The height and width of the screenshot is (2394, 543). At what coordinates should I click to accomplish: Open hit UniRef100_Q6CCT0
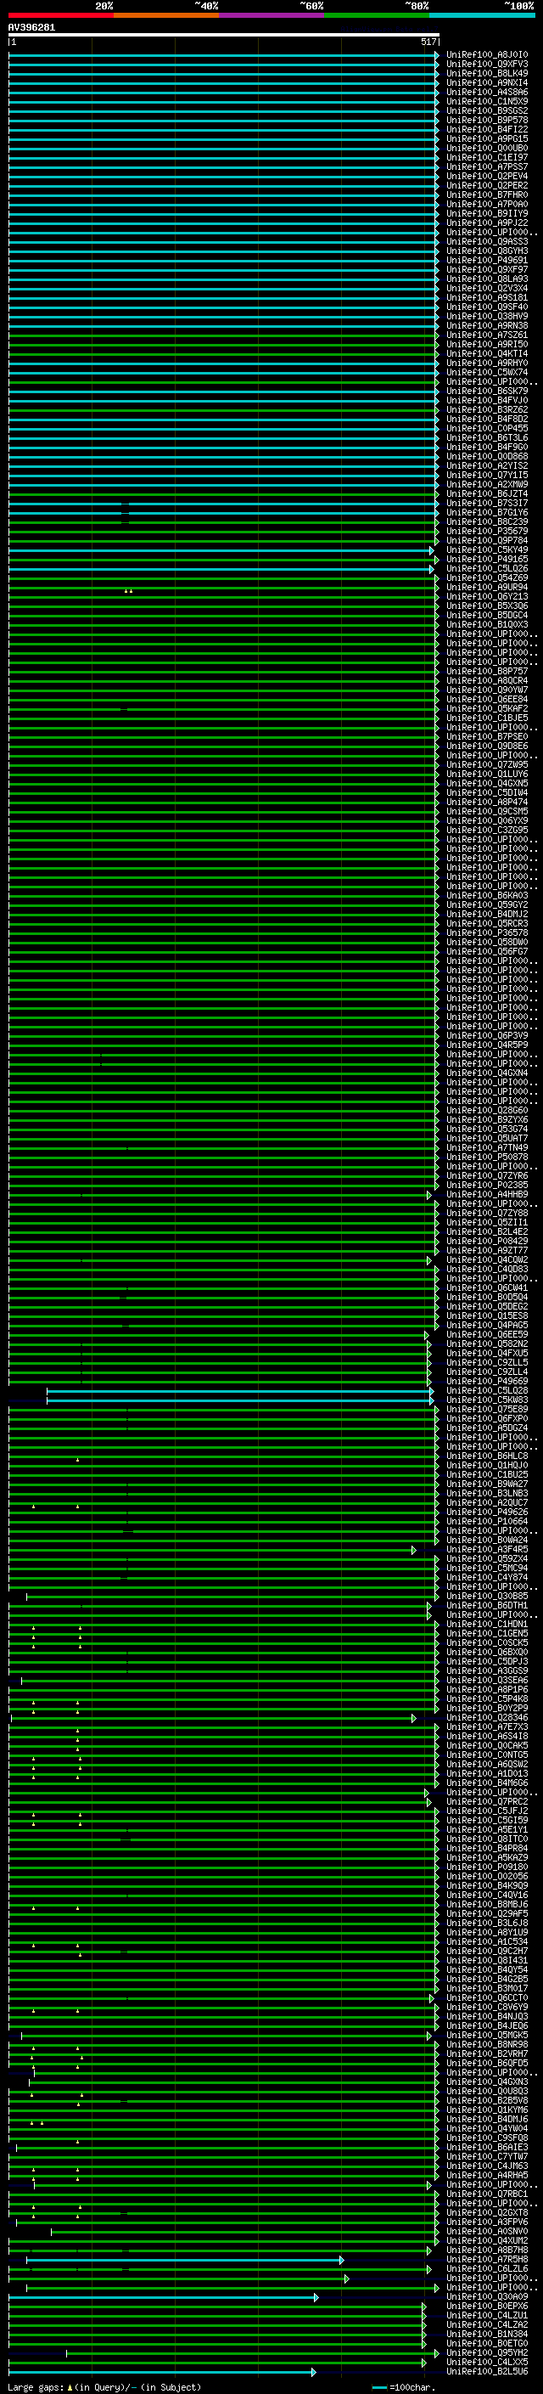pos(487,1997)
